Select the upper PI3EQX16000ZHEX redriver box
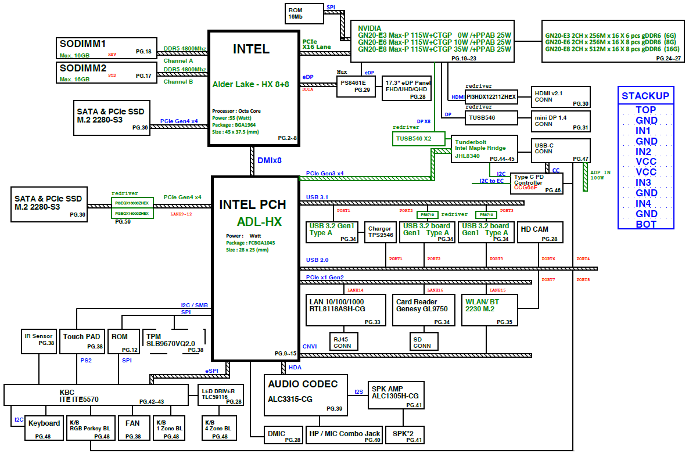This screenshot has height=453, width=689. (132, 203)
